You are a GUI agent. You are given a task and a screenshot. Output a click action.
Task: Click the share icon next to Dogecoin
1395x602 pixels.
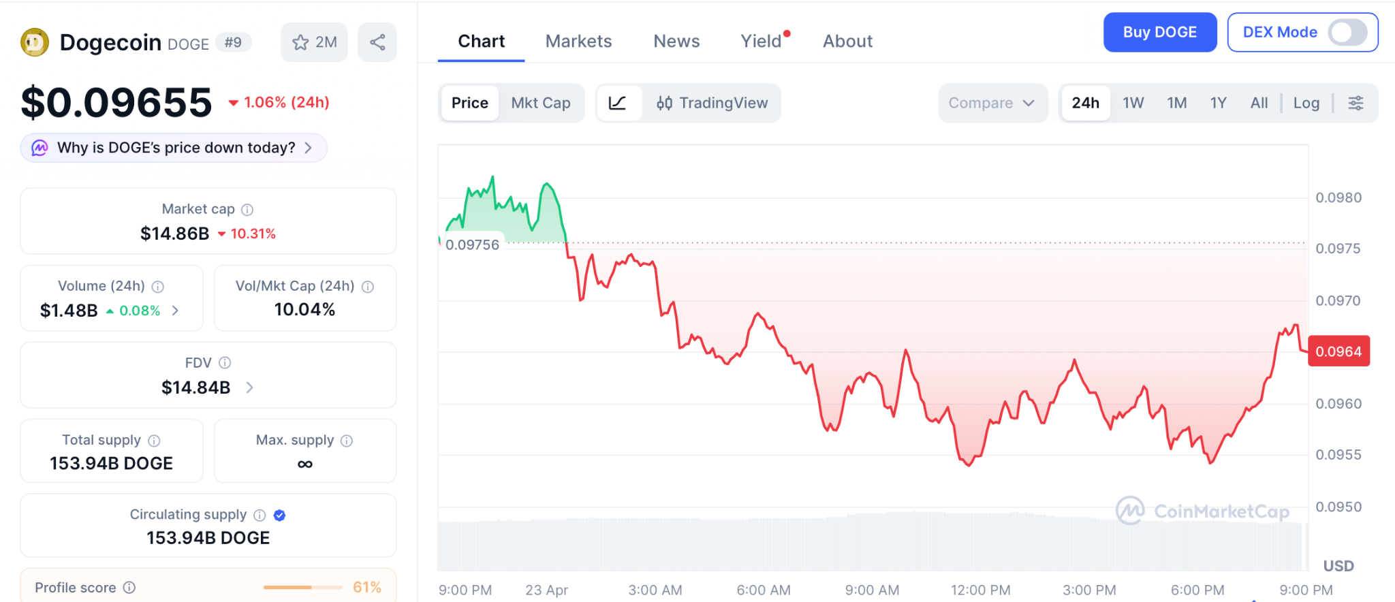[x=377, y=42]
